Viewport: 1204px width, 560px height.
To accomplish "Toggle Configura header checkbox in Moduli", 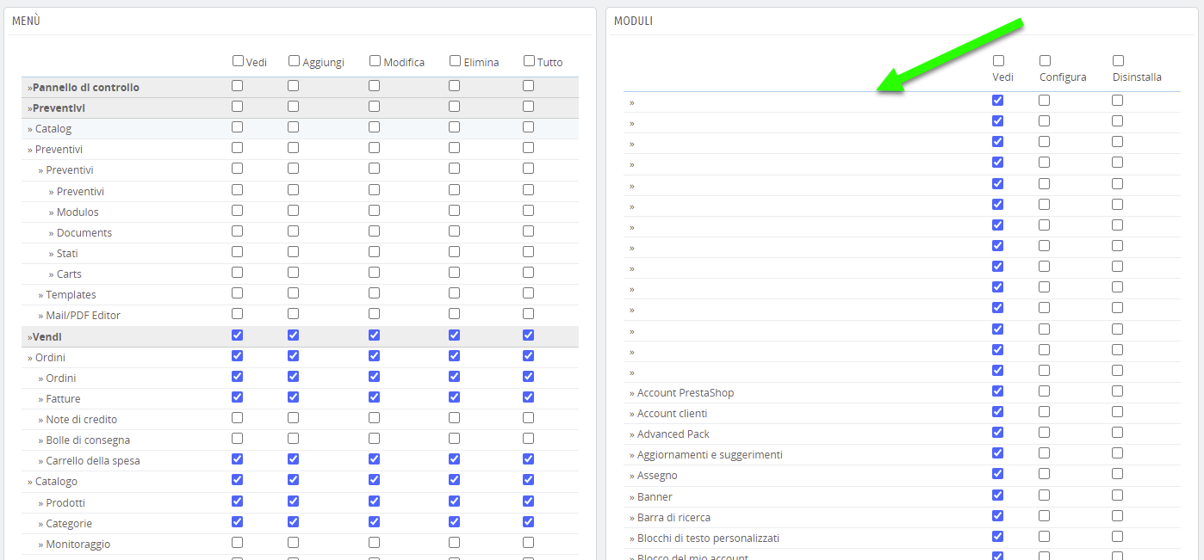I will tap(1045, 61).
